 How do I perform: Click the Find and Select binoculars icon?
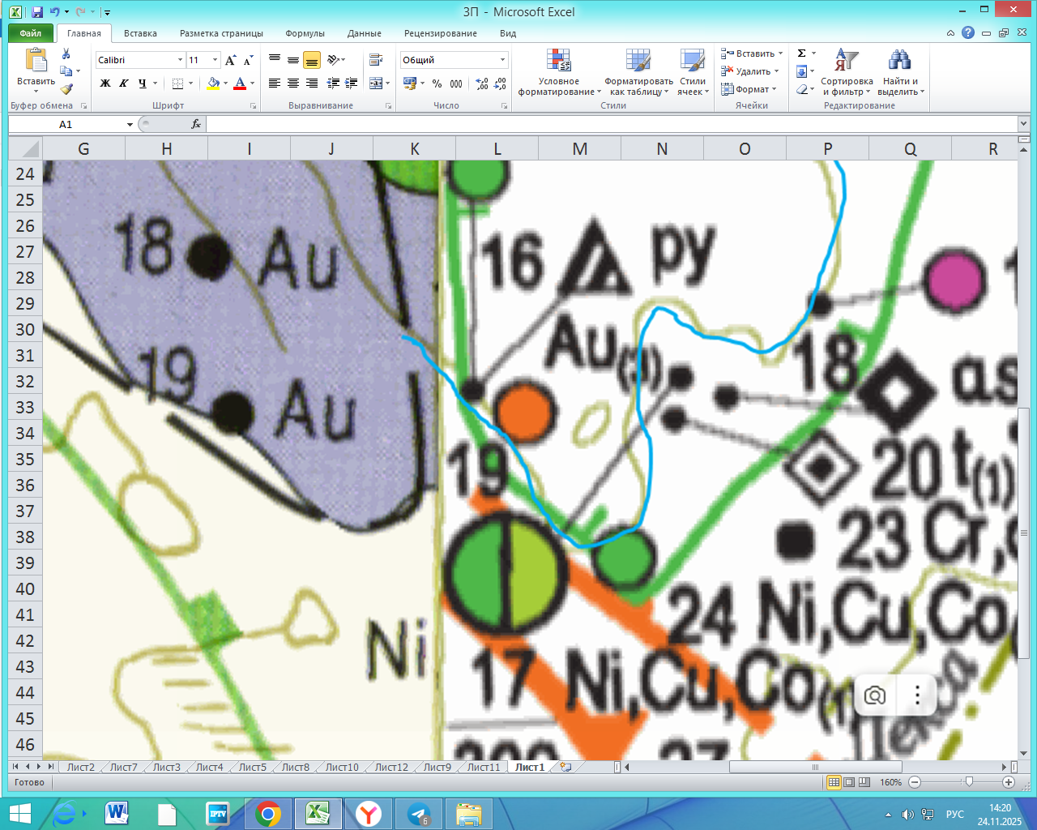899,61
